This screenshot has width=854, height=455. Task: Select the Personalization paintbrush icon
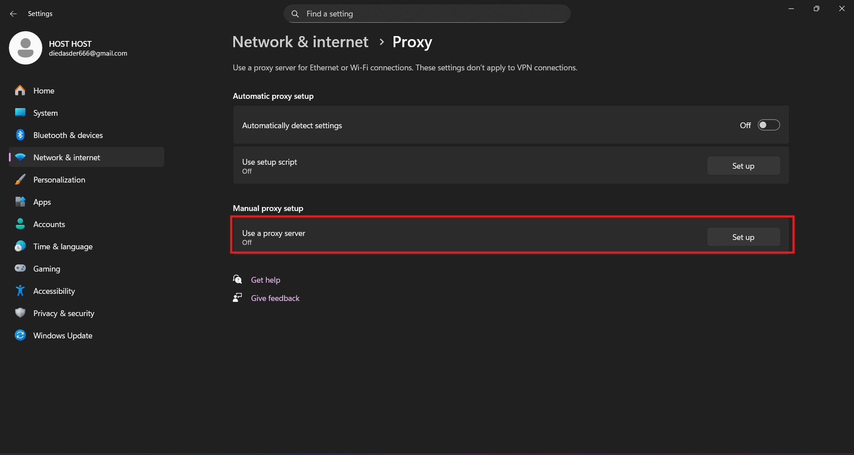[x=20, y=179]
